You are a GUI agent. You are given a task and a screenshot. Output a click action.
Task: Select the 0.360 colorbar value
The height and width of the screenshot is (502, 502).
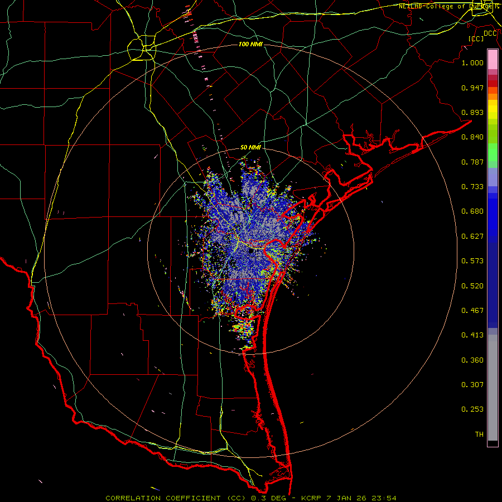pos(472,360)
